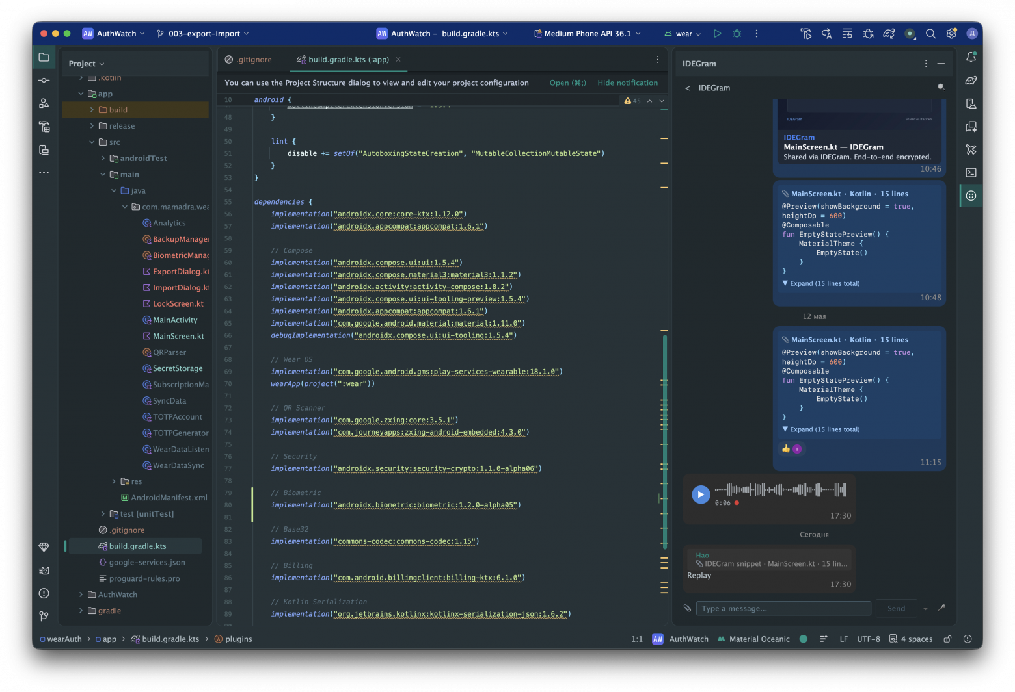
Task: Open Project tool window folder icon
Action: point(44,57)
